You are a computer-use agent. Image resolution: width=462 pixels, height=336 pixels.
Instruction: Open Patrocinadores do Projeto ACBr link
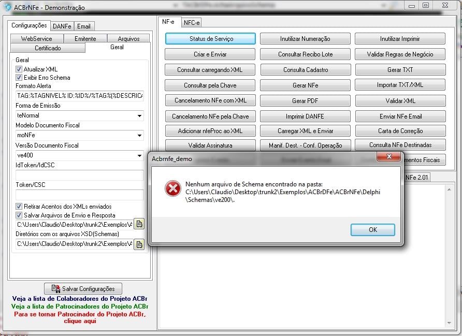coord(80,306)
